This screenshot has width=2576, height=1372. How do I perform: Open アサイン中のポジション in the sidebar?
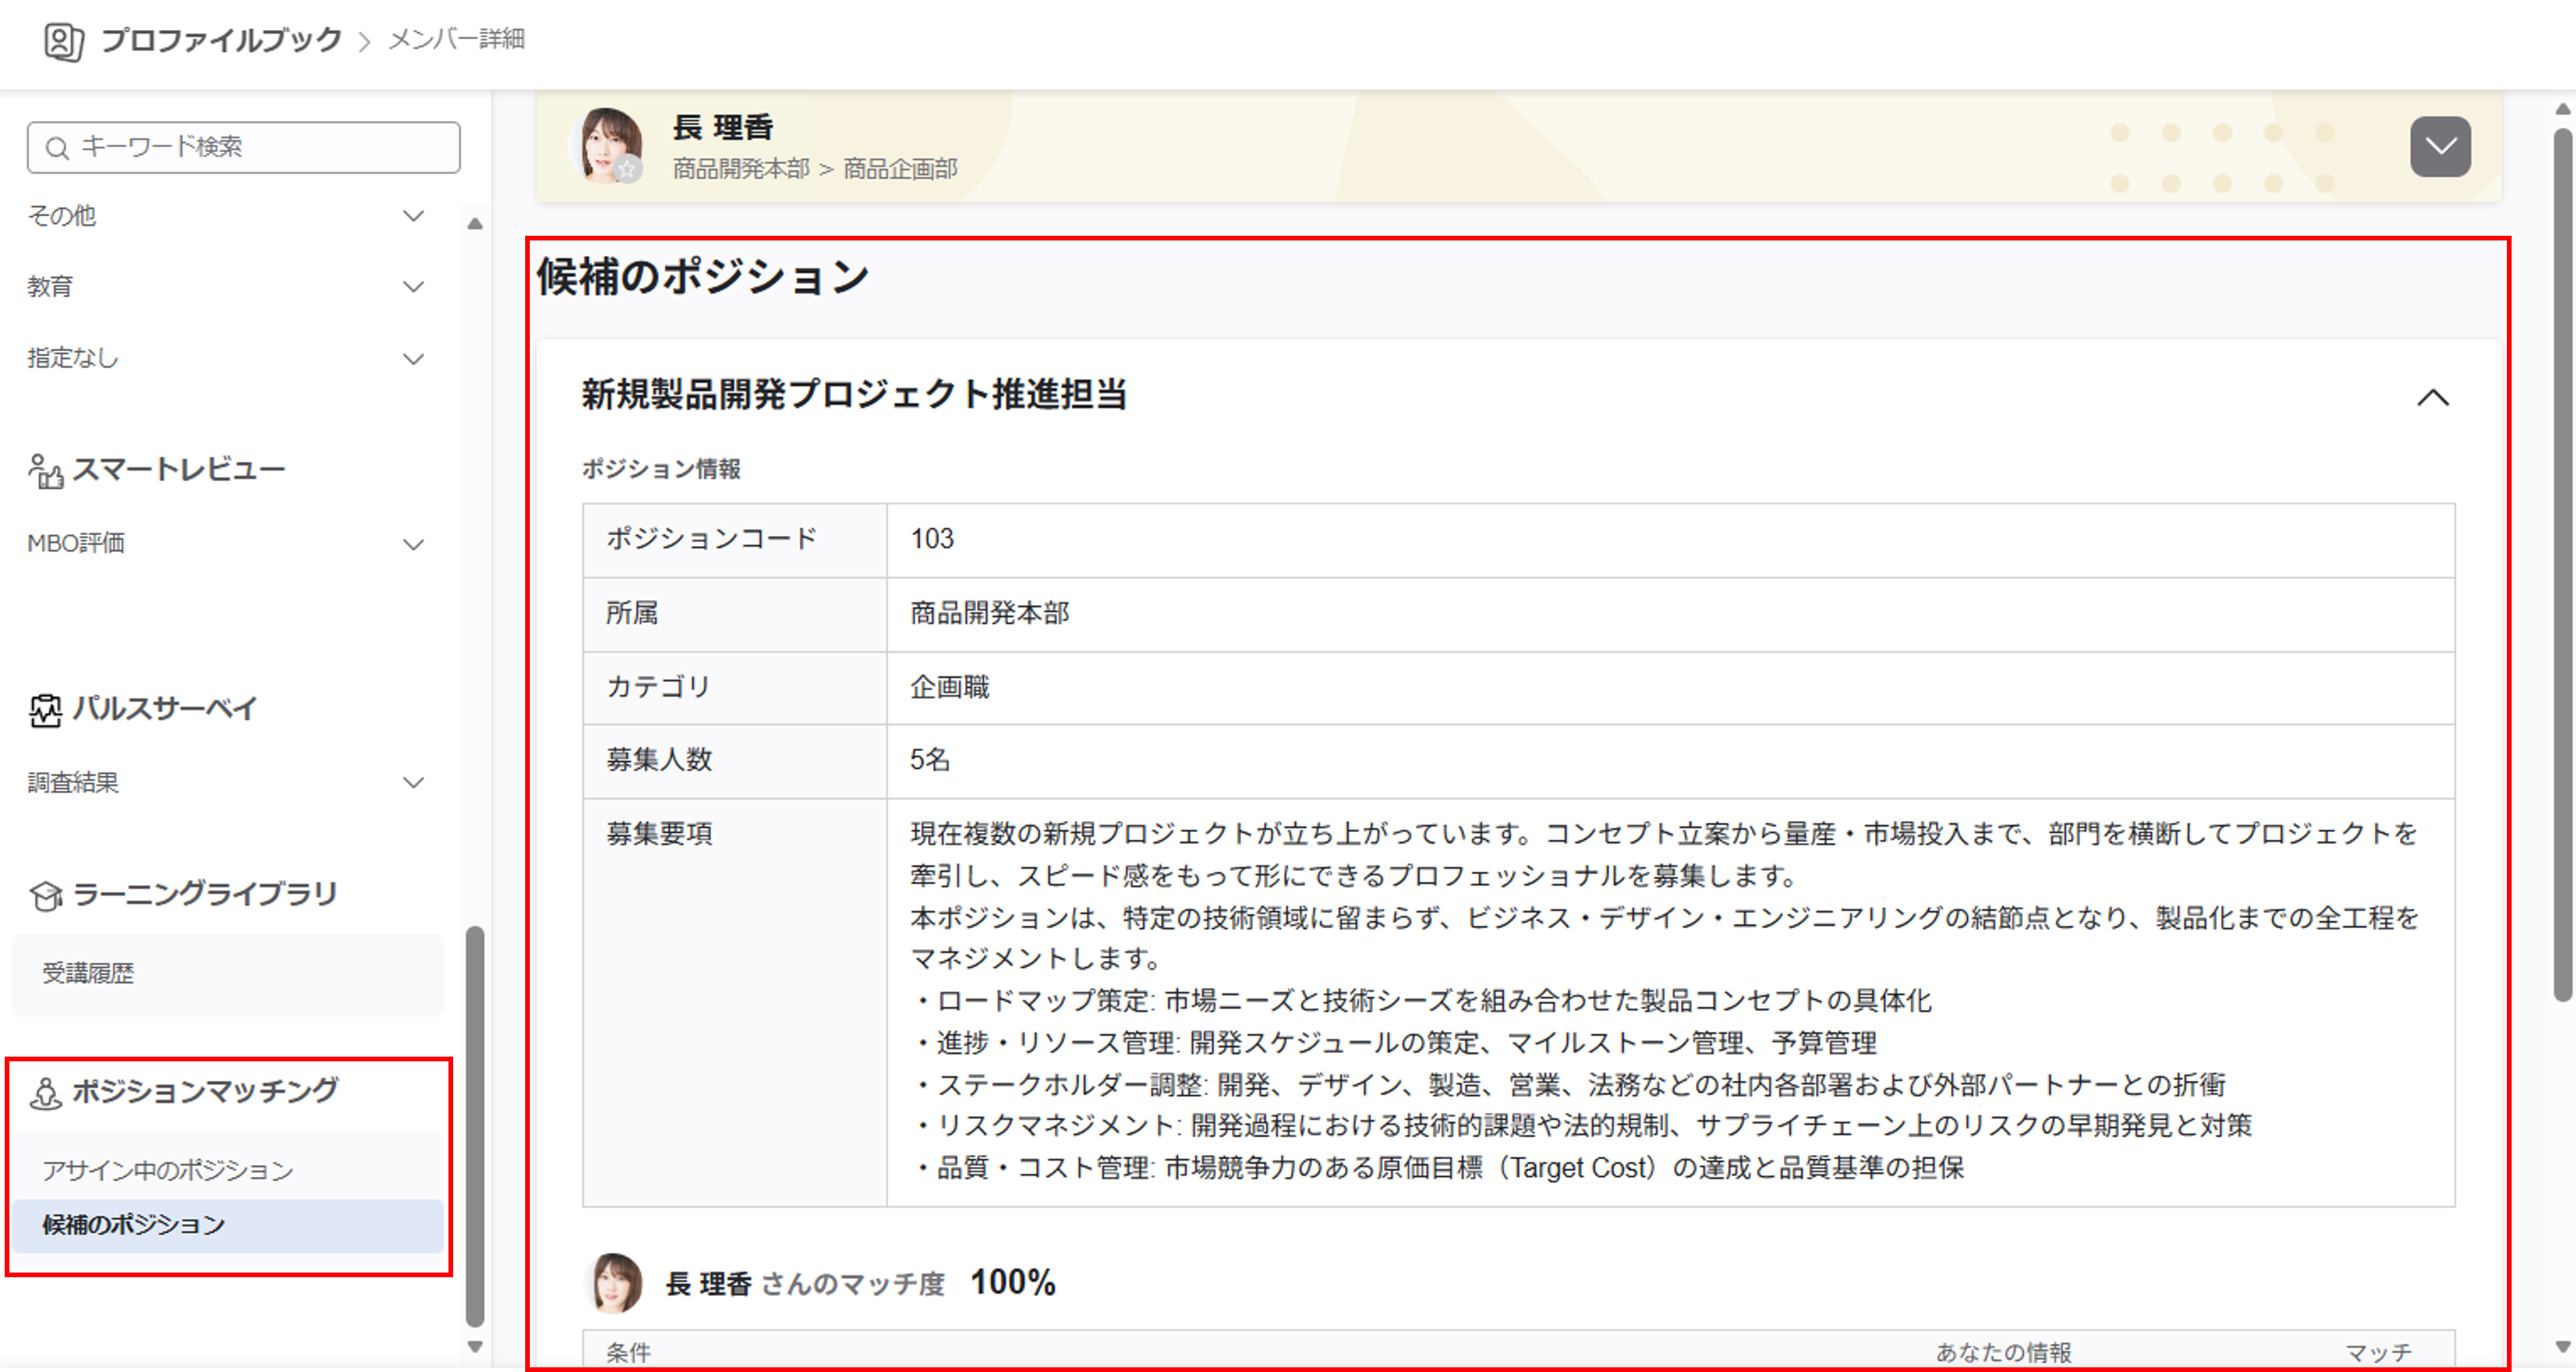pyautogui.click(x=227, y=1170)
